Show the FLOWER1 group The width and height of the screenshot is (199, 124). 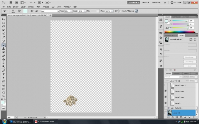[x=166, y=108]
